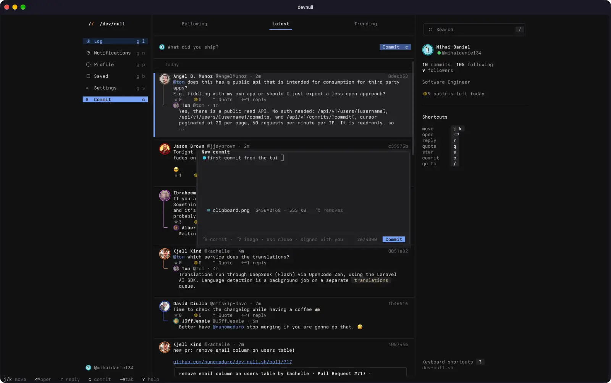Click the 'What did you ship?' prompt

193,47
